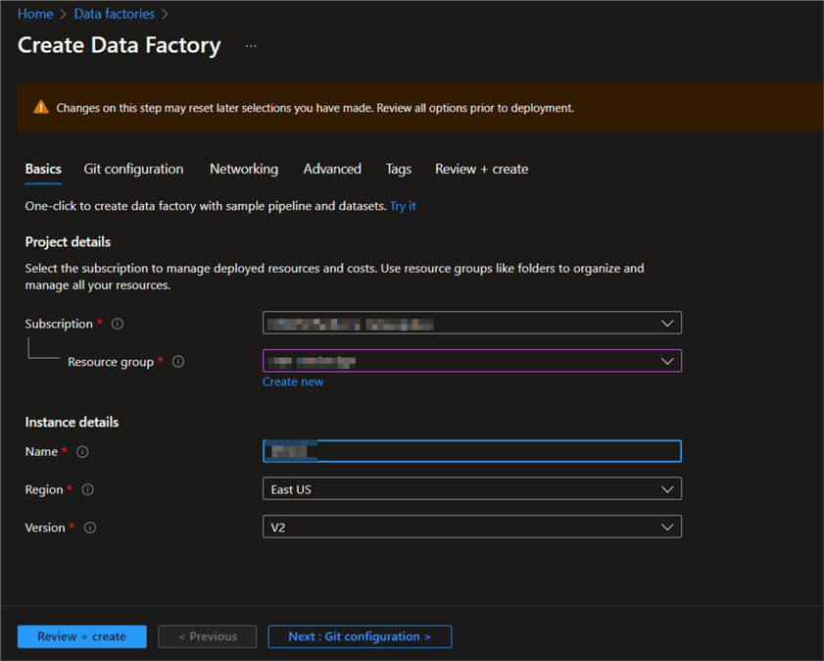Click the Create new resource group link
Viewport: 824px width, 661px height.
click(293, 381)
